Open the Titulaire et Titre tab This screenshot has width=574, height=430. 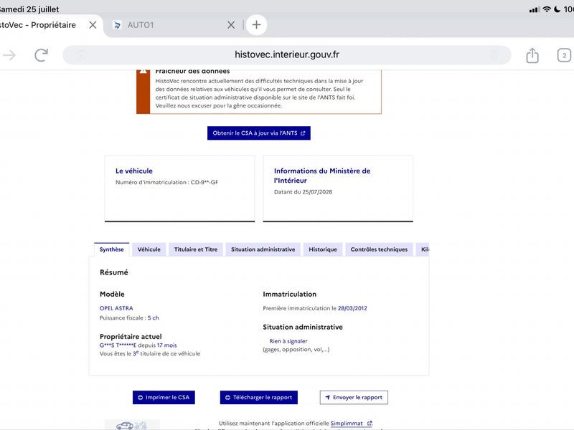pyautogui.click(x=196, y=249)
